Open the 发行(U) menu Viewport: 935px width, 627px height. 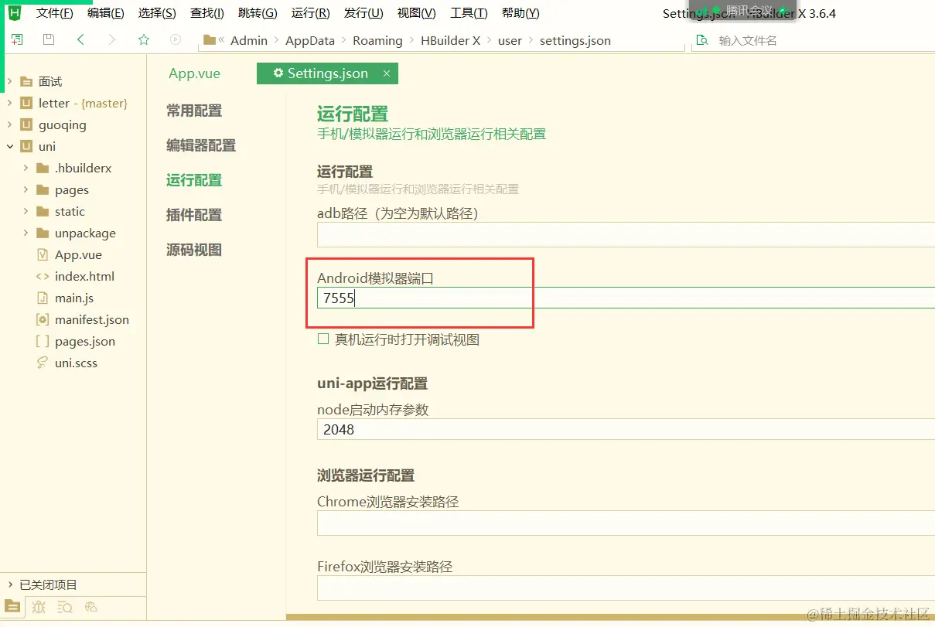[363, 13]
